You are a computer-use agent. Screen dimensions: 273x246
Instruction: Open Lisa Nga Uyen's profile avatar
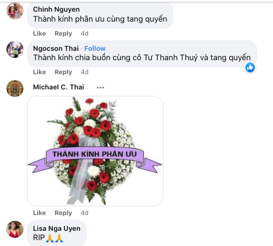15,229
